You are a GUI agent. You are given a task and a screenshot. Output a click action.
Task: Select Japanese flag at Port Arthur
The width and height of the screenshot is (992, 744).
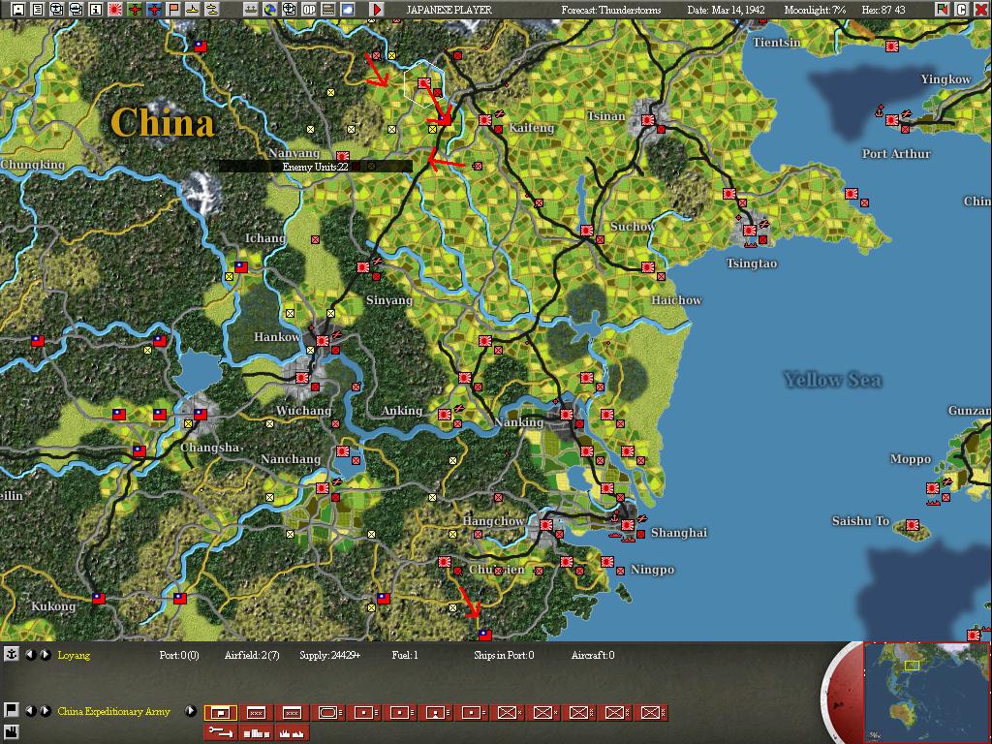coord(892,119)
